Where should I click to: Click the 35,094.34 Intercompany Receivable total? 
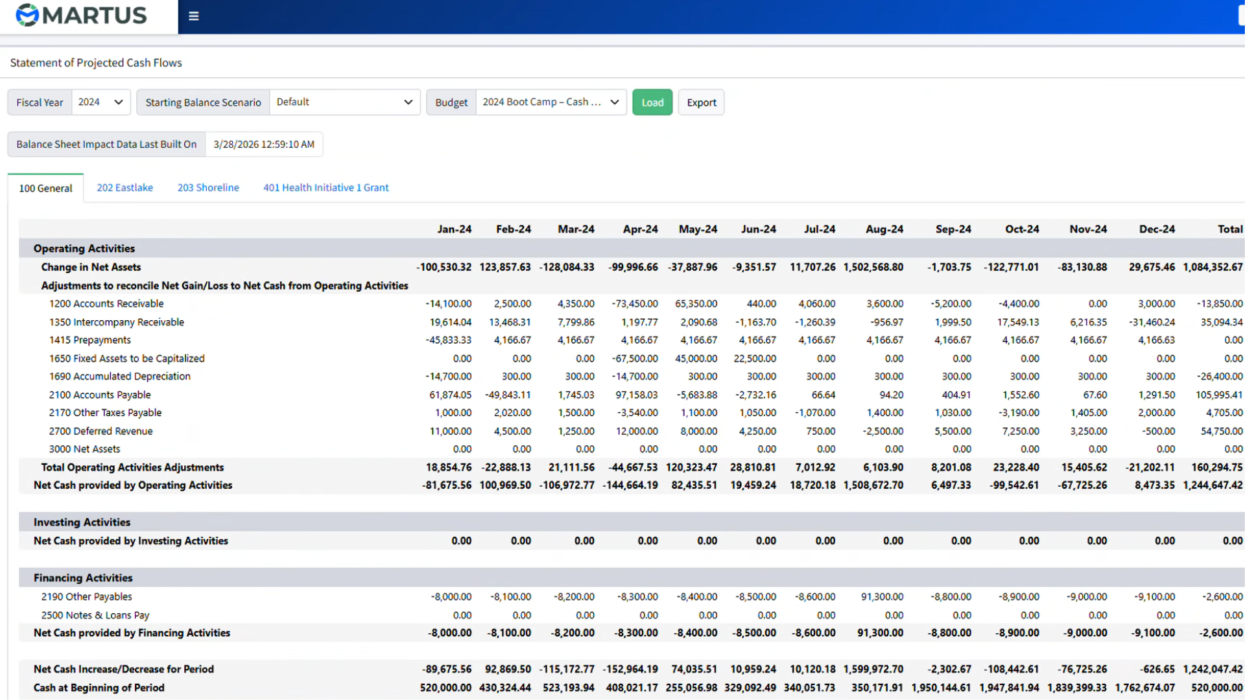[1221, 322]
